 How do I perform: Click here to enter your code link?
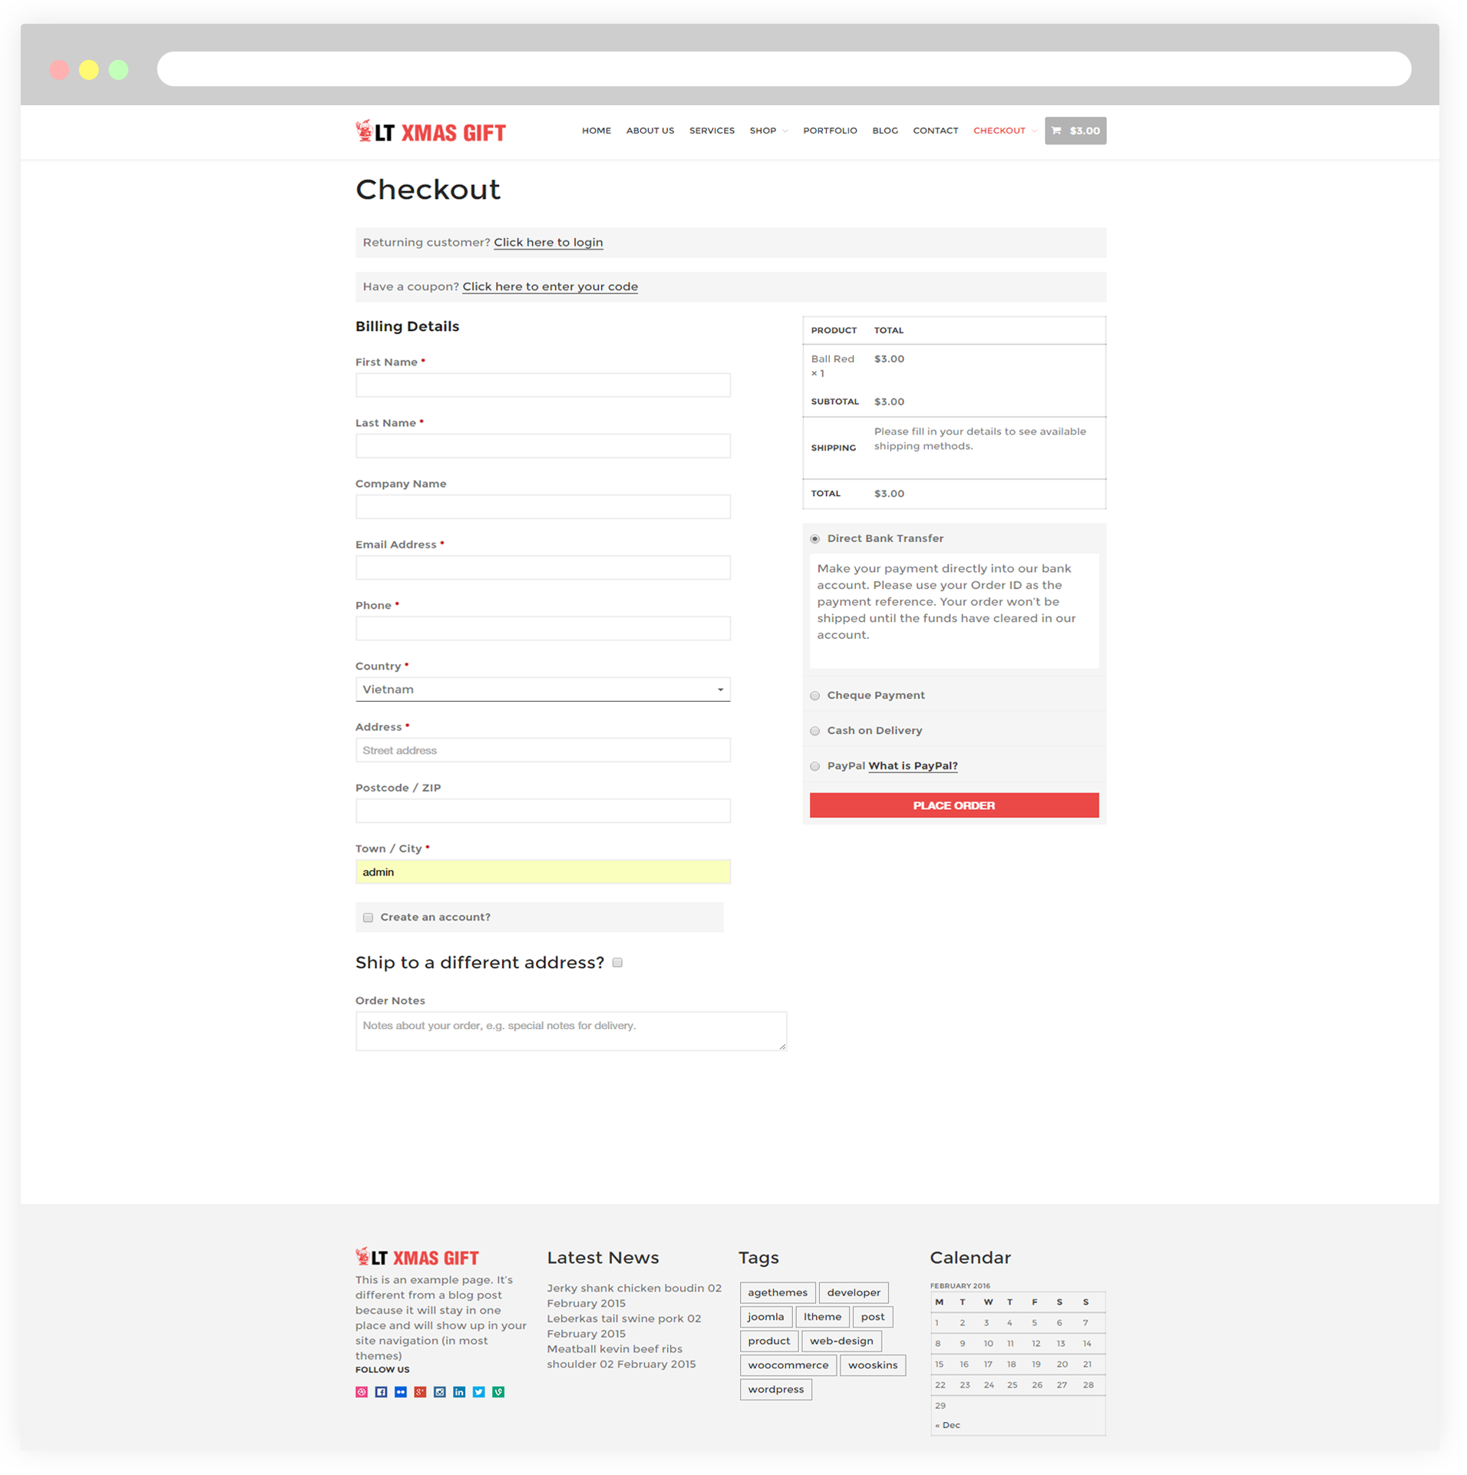click(x=550, y=287)
